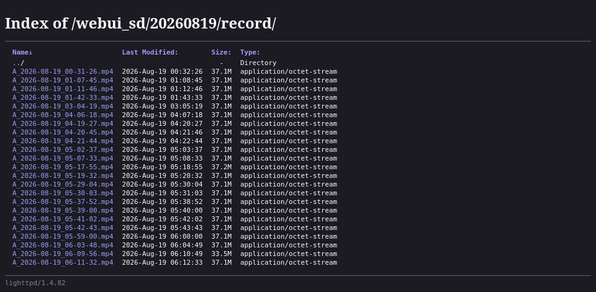596x292 pixels.
Task: Open last recording A_2026-08-19_06-11-32.mp4
Action: point(63,263)
